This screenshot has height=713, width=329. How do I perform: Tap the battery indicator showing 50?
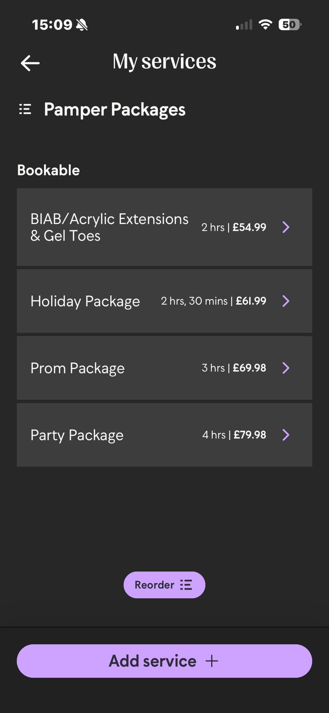click(289, 25)
